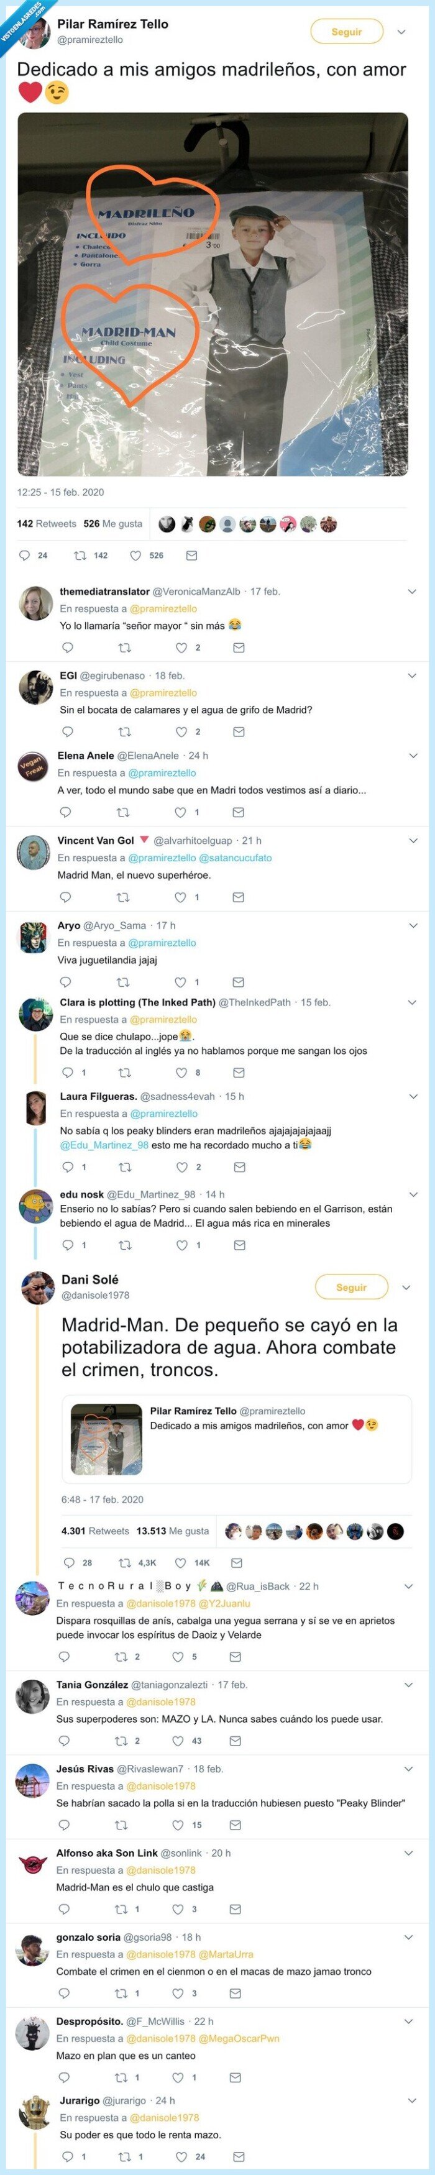Send Pilar's main tweet by direct message

point(192,556)
